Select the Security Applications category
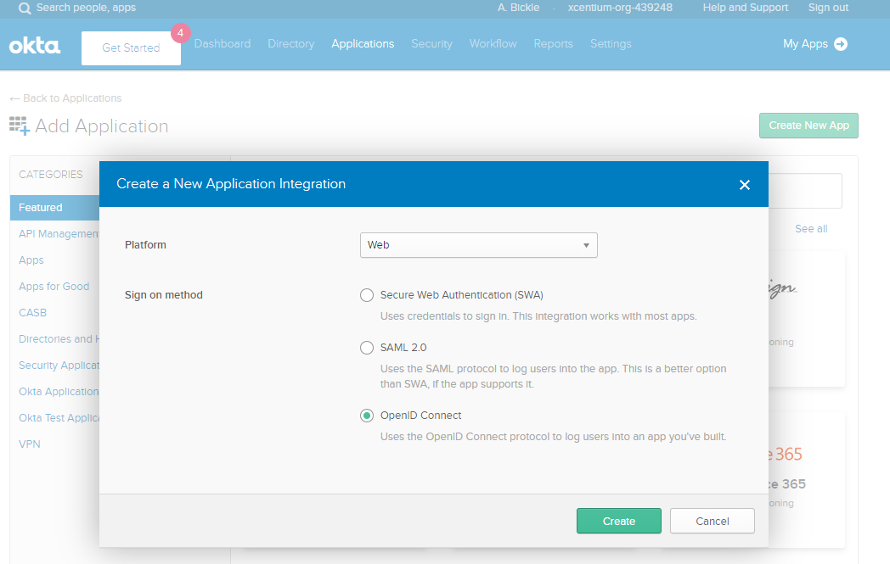This screenshot has width=890, height=564. (59, 365)
